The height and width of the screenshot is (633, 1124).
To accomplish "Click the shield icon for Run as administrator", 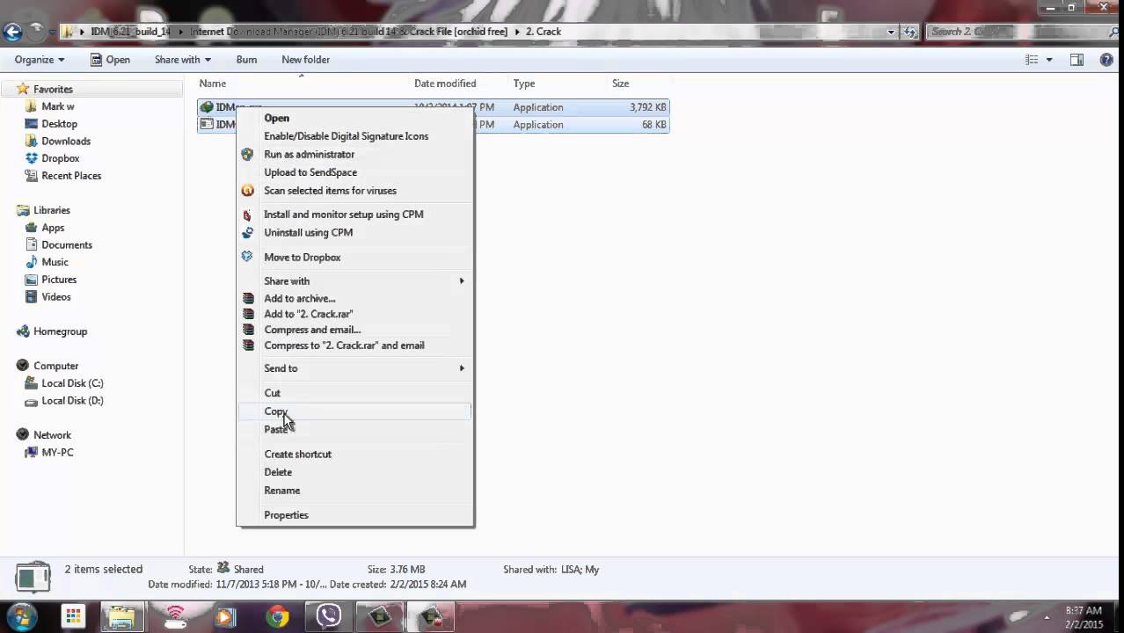I will [x=247, y=154].
